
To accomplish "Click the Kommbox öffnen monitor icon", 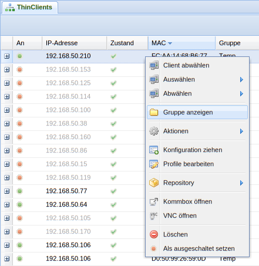I will [154, 201].
